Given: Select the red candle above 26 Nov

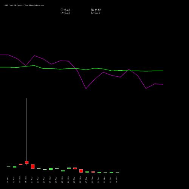Looking at the screenshot, I should click(x=81, y=171).
